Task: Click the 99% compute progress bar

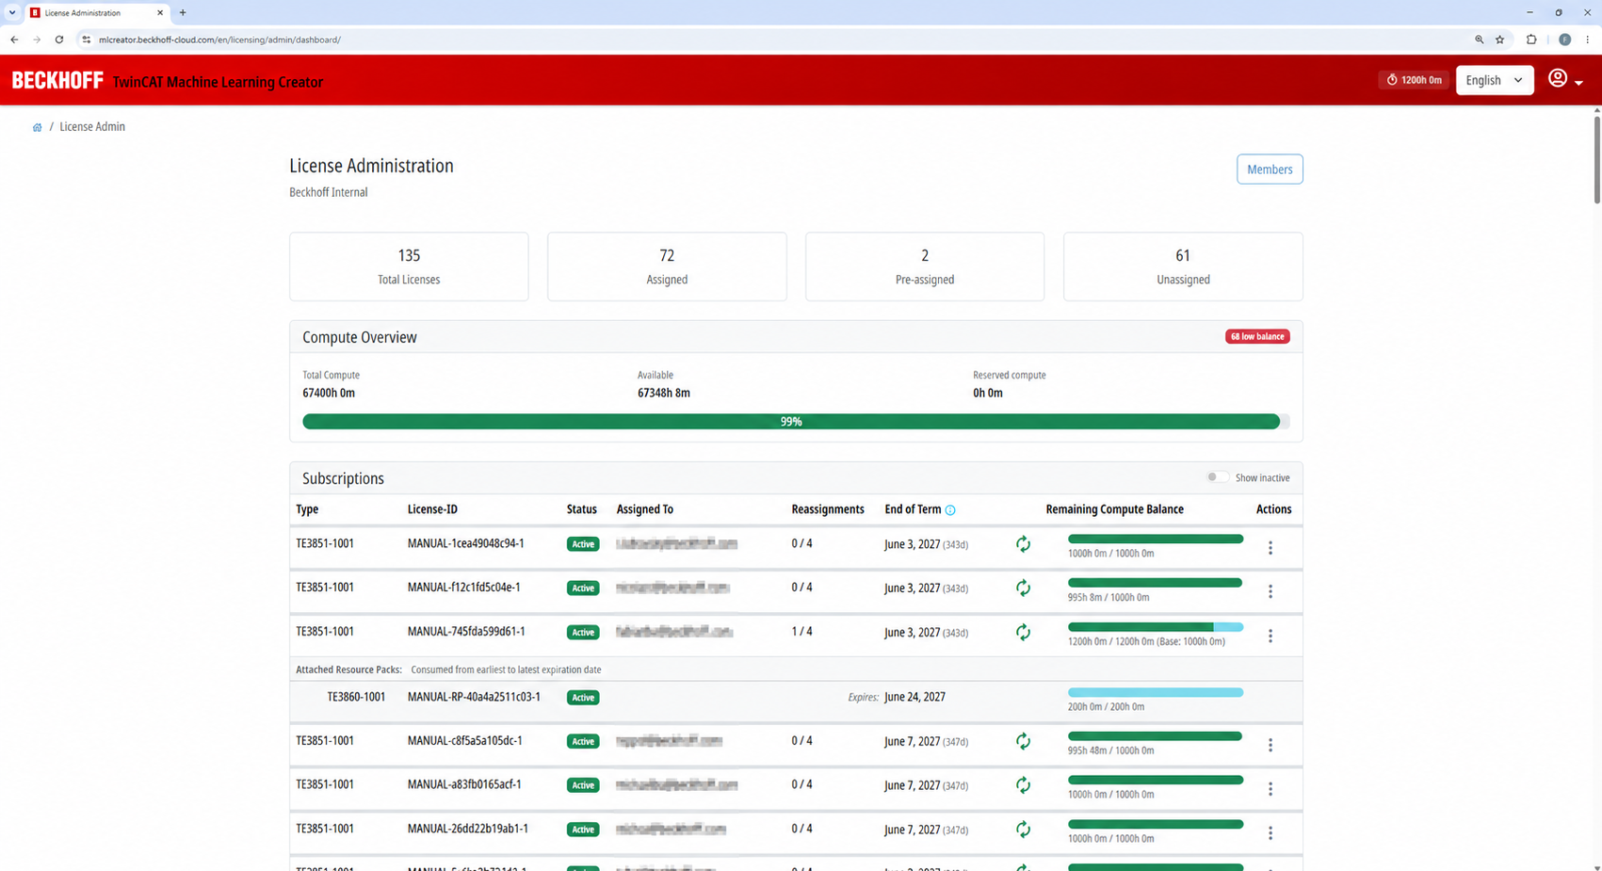Action: point(796,422)
